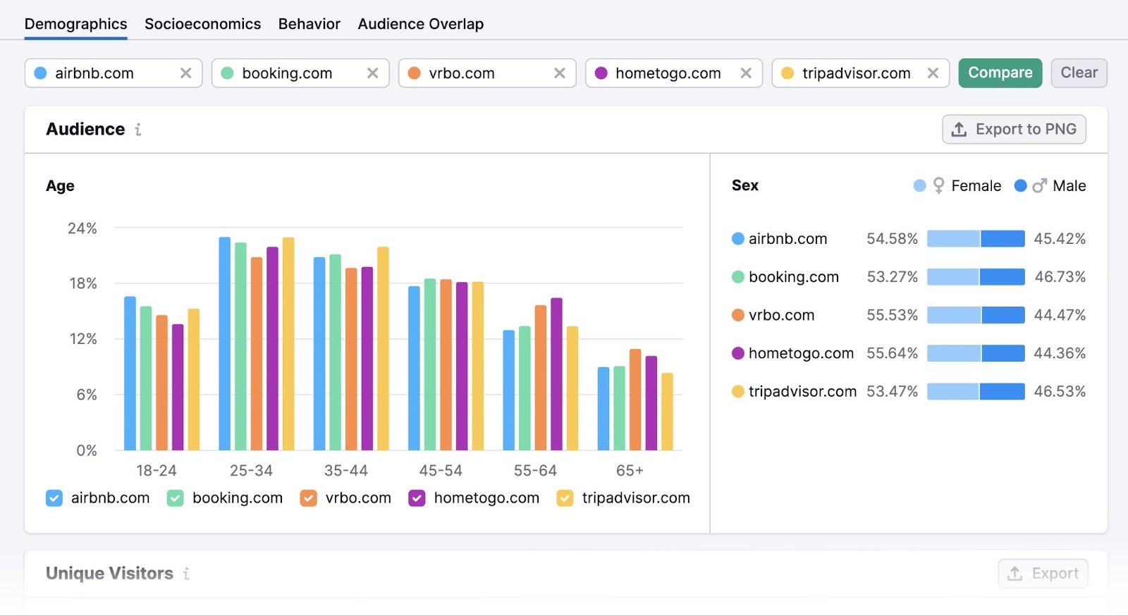The width and height of the screenshot is (1128, 616).
Task: Click the green dot in booking.com field
Action: point(227,73)
